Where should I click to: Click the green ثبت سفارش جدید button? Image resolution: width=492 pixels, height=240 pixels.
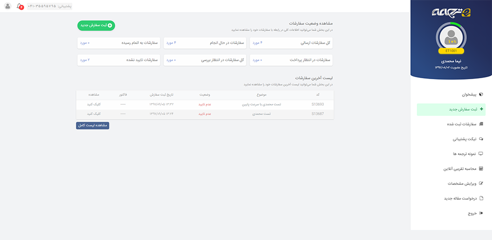96,26
